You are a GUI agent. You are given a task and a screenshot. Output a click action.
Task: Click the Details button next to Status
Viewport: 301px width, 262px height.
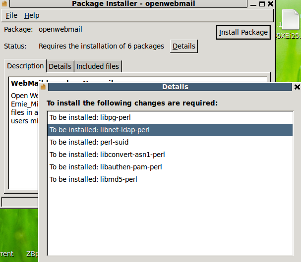coord(183,46)
